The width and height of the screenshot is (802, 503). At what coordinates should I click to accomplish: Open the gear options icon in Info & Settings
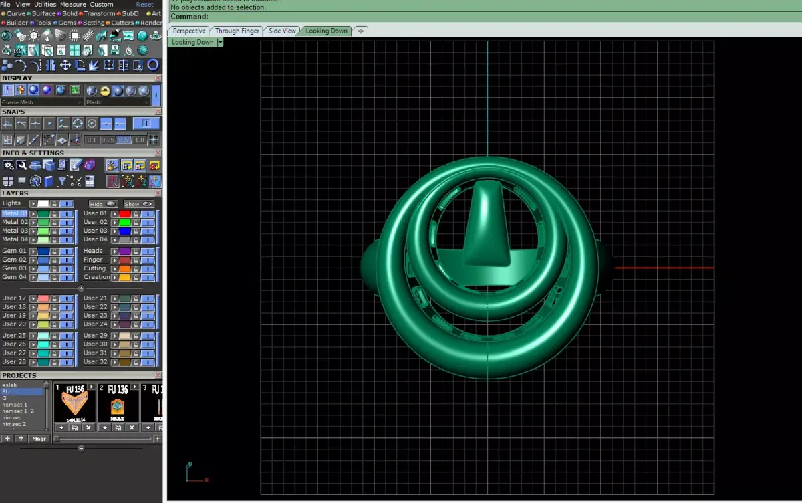8,165
